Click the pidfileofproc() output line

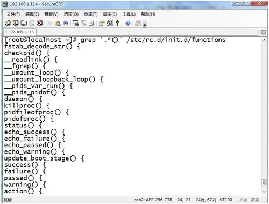click(37, 112)
